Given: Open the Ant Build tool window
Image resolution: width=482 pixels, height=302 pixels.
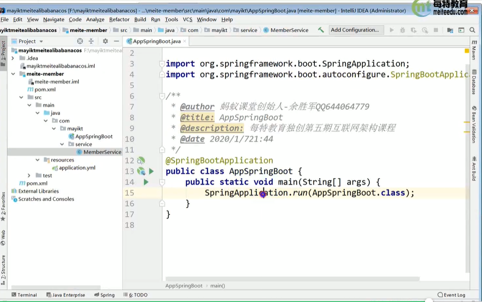Looking at the screenshot, I should point(474,169).
